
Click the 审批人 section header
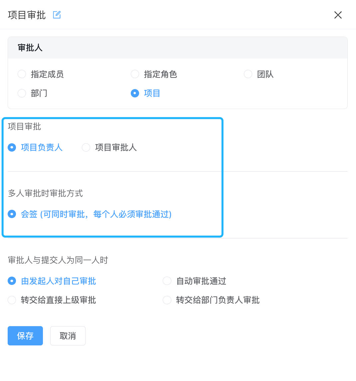click(30, 48)
